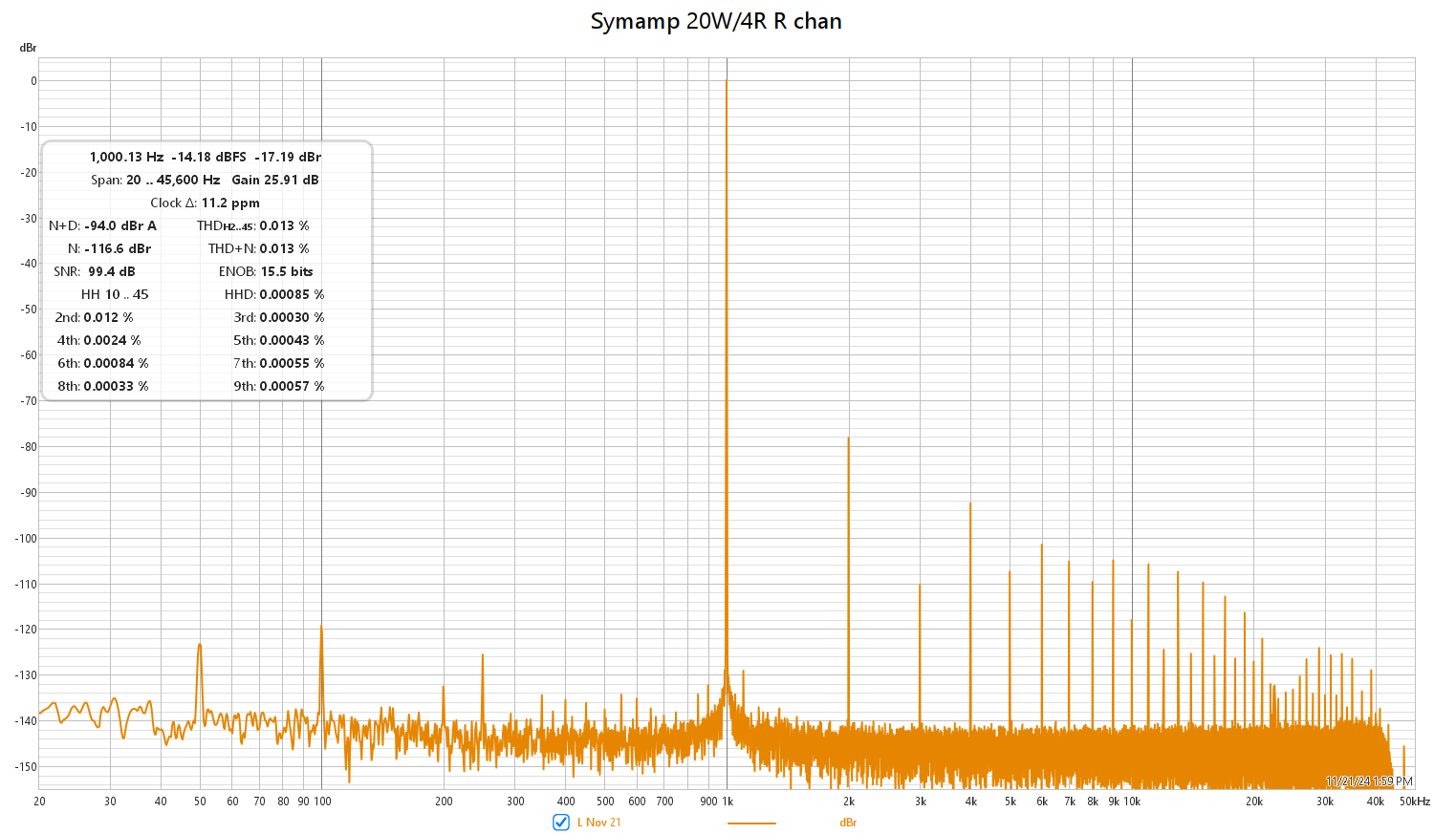Click the fourth harmonic peak at 4 kHz
Viewport: 1434px width, 834px height.
(970, 504)
